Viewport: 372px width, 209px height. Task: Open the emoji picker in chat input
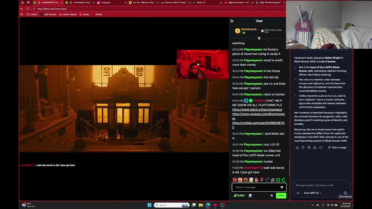(282, 187)
